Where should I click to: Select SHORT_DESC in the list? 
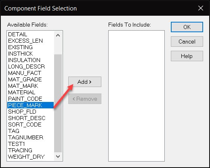pyautogui.click(x=31, y=118)
